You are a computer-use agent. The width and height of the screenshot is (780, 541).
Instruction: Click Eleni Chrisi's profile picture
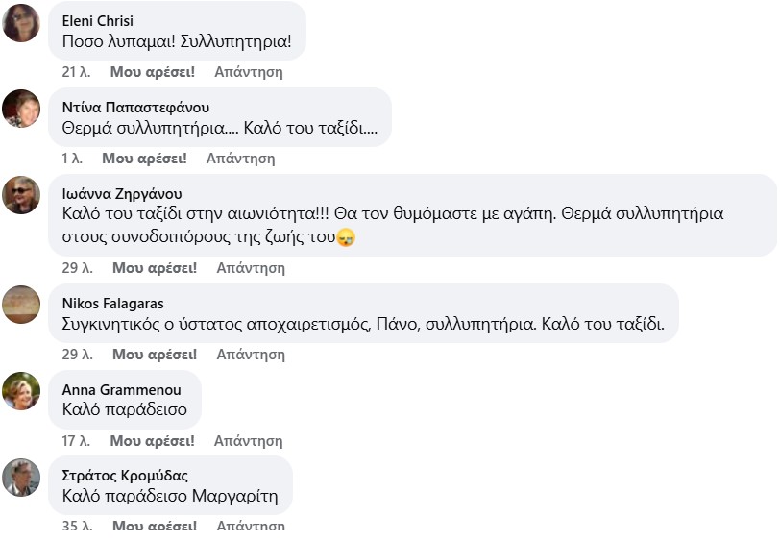click(x=21, y=23)
